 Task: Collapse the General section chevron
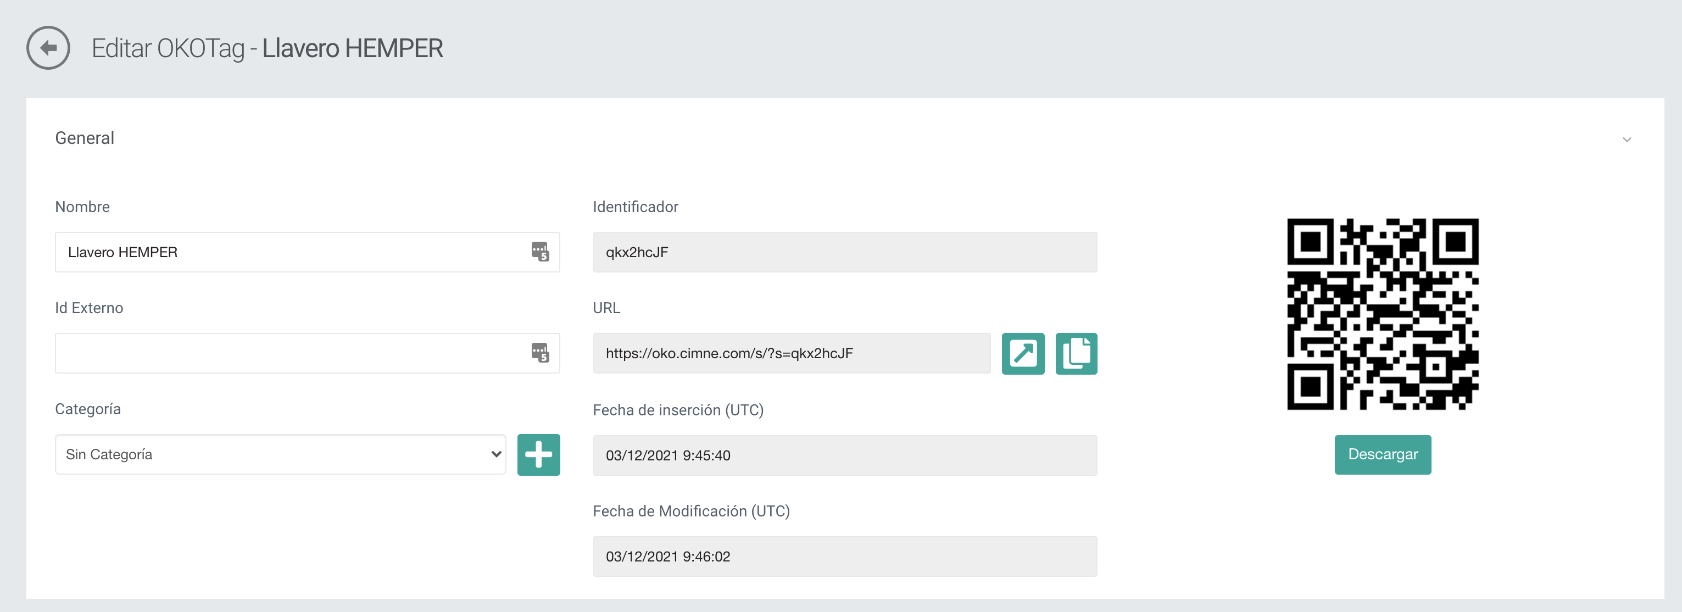tap(1627, 139)
